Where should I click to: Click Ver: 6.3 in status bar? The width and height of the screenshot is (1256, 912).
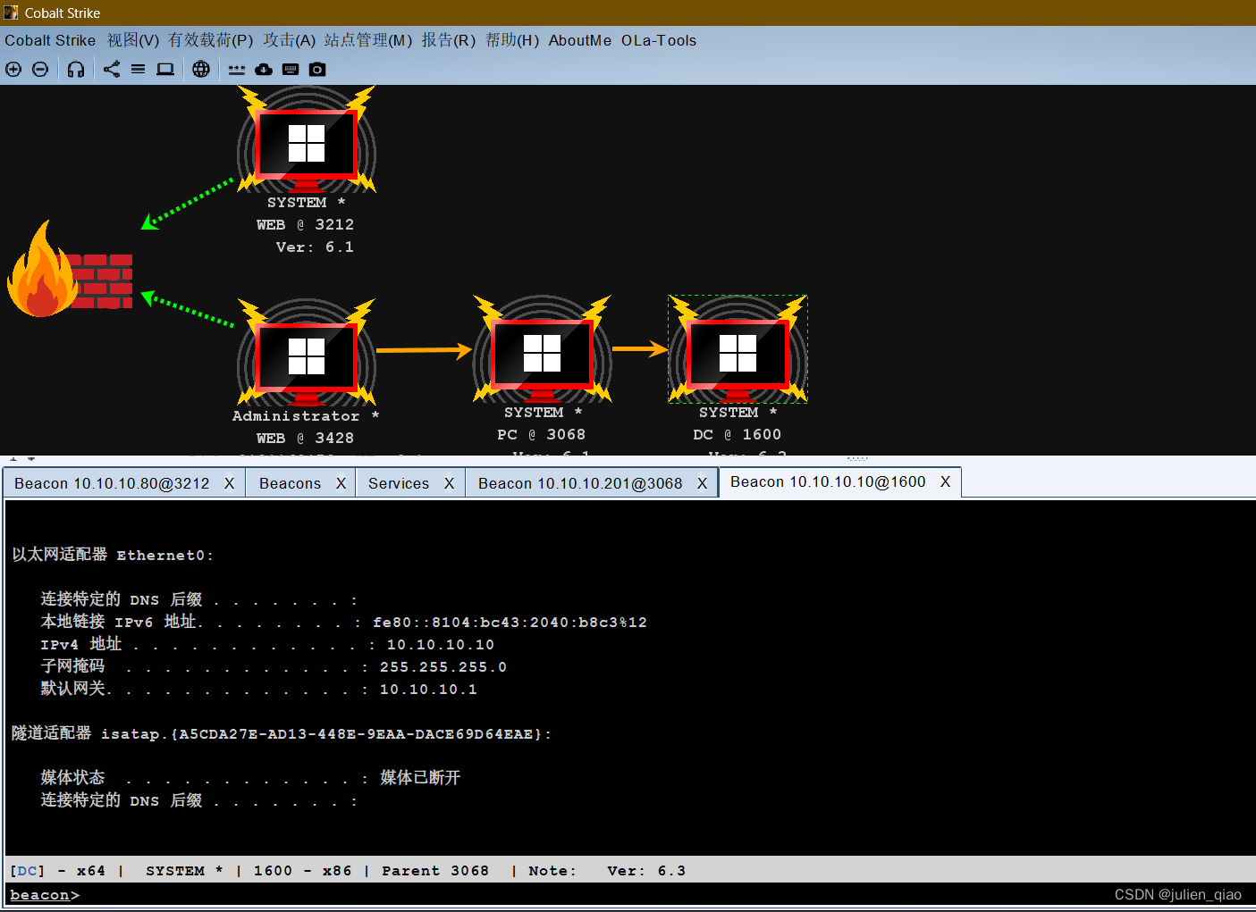(x=646, y=871)
